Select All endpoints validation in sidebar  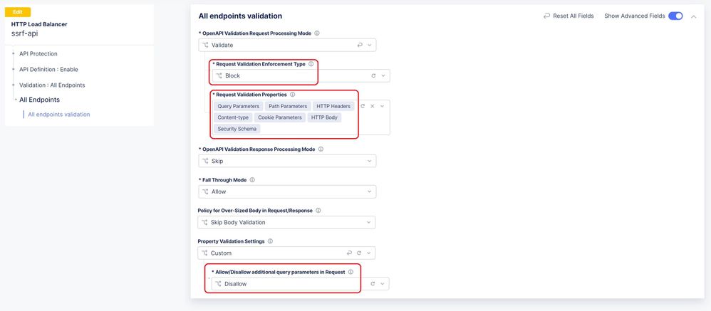[58, 114]
